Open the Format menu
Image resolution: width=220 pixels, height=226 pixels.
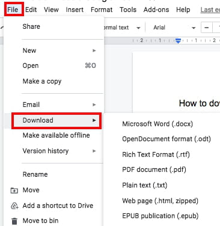pyautogui.click(x=102, y=10)
